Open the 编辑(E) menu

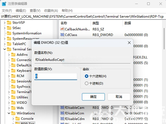click(x=21, y=11)
